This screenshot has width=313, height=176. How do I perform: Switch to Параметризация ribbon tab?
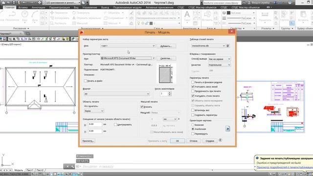[60, 7]
